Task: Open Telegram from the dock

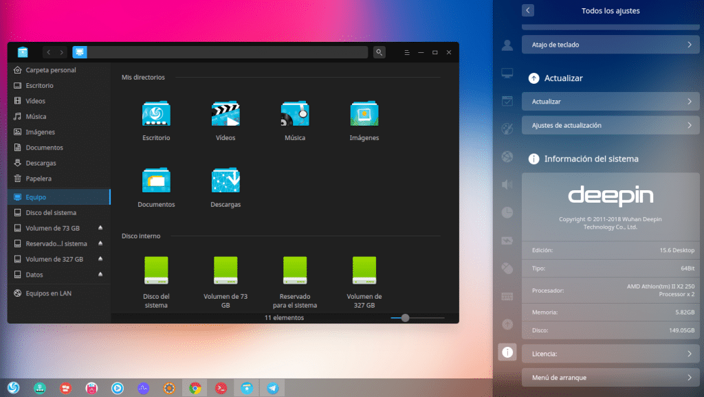Action: 272,387
